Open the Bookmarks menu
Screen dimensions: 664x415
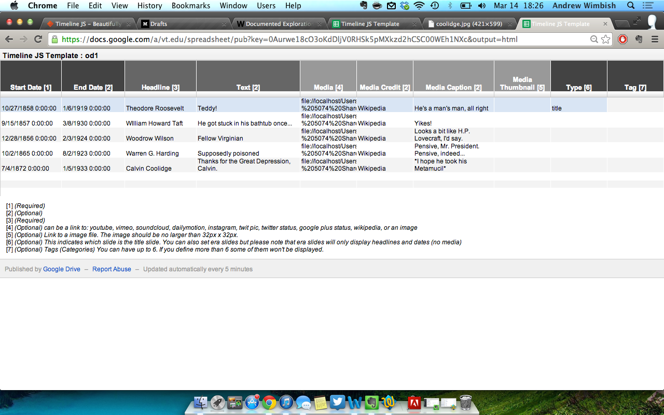click(x=191, y=6)
